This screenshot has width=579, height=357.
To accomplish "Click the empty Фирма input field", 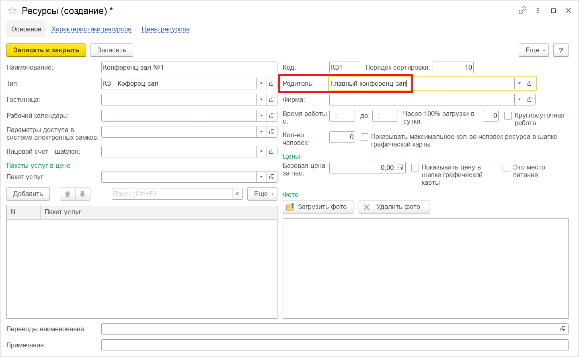I will click(422, 99).
